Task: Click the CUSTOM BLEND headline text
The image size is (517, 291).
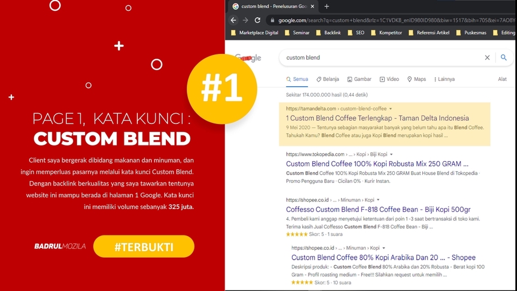Action: (x=112, y=138)
